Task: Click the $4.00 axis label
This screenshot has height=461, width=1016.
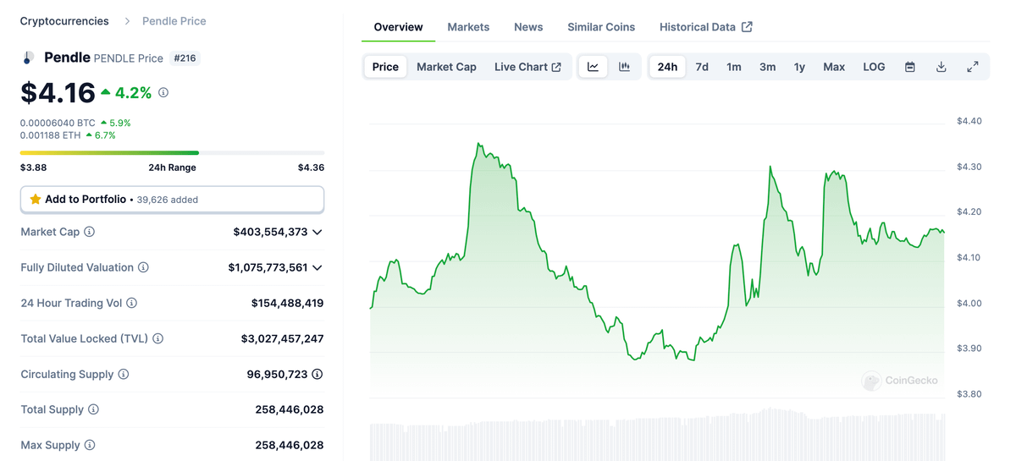Action: point(969,303)
